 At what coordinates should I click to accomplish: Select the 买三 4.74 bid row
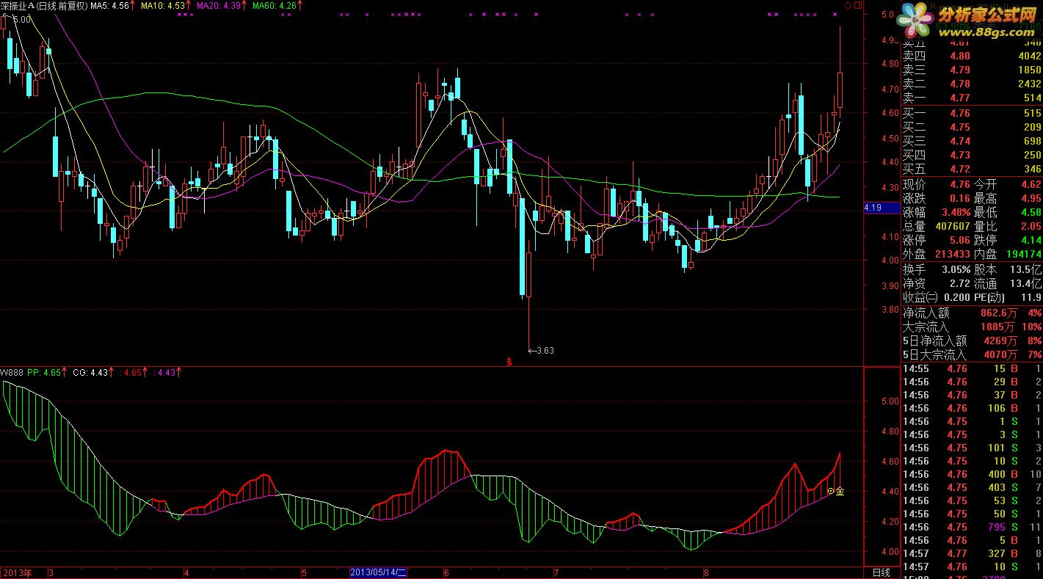[x=972, y=141]
